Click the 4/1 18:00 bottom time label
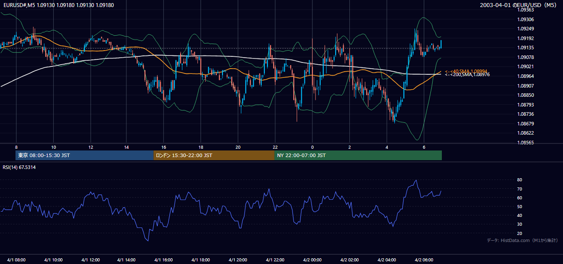Image resolution: width=563 pixels, height=264 pixels. click(201, 260)
